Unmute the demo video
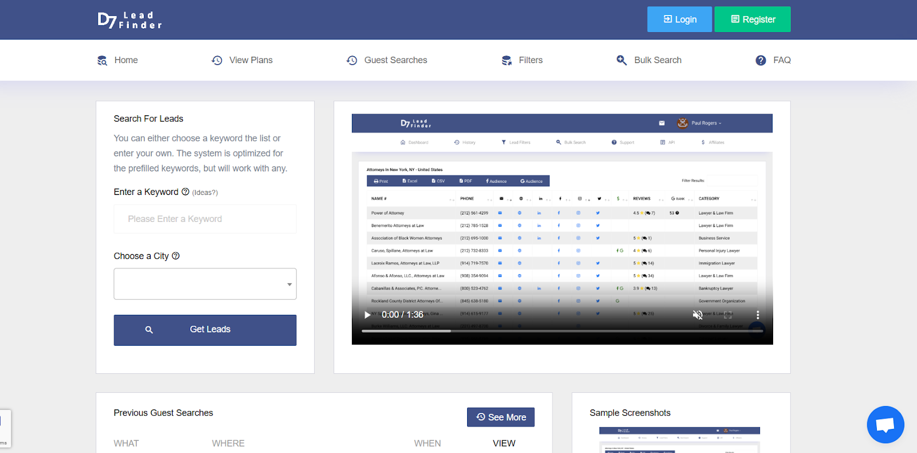The image size is (917, 453). tap(697, 315)
